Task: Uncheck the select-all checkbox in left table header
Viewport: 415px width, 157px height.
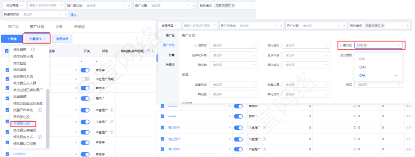Action: (7, 51)
